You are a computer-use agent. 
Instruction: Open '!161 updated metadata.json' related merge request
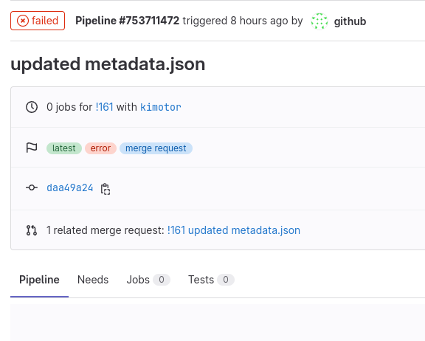tap(234, 230)
